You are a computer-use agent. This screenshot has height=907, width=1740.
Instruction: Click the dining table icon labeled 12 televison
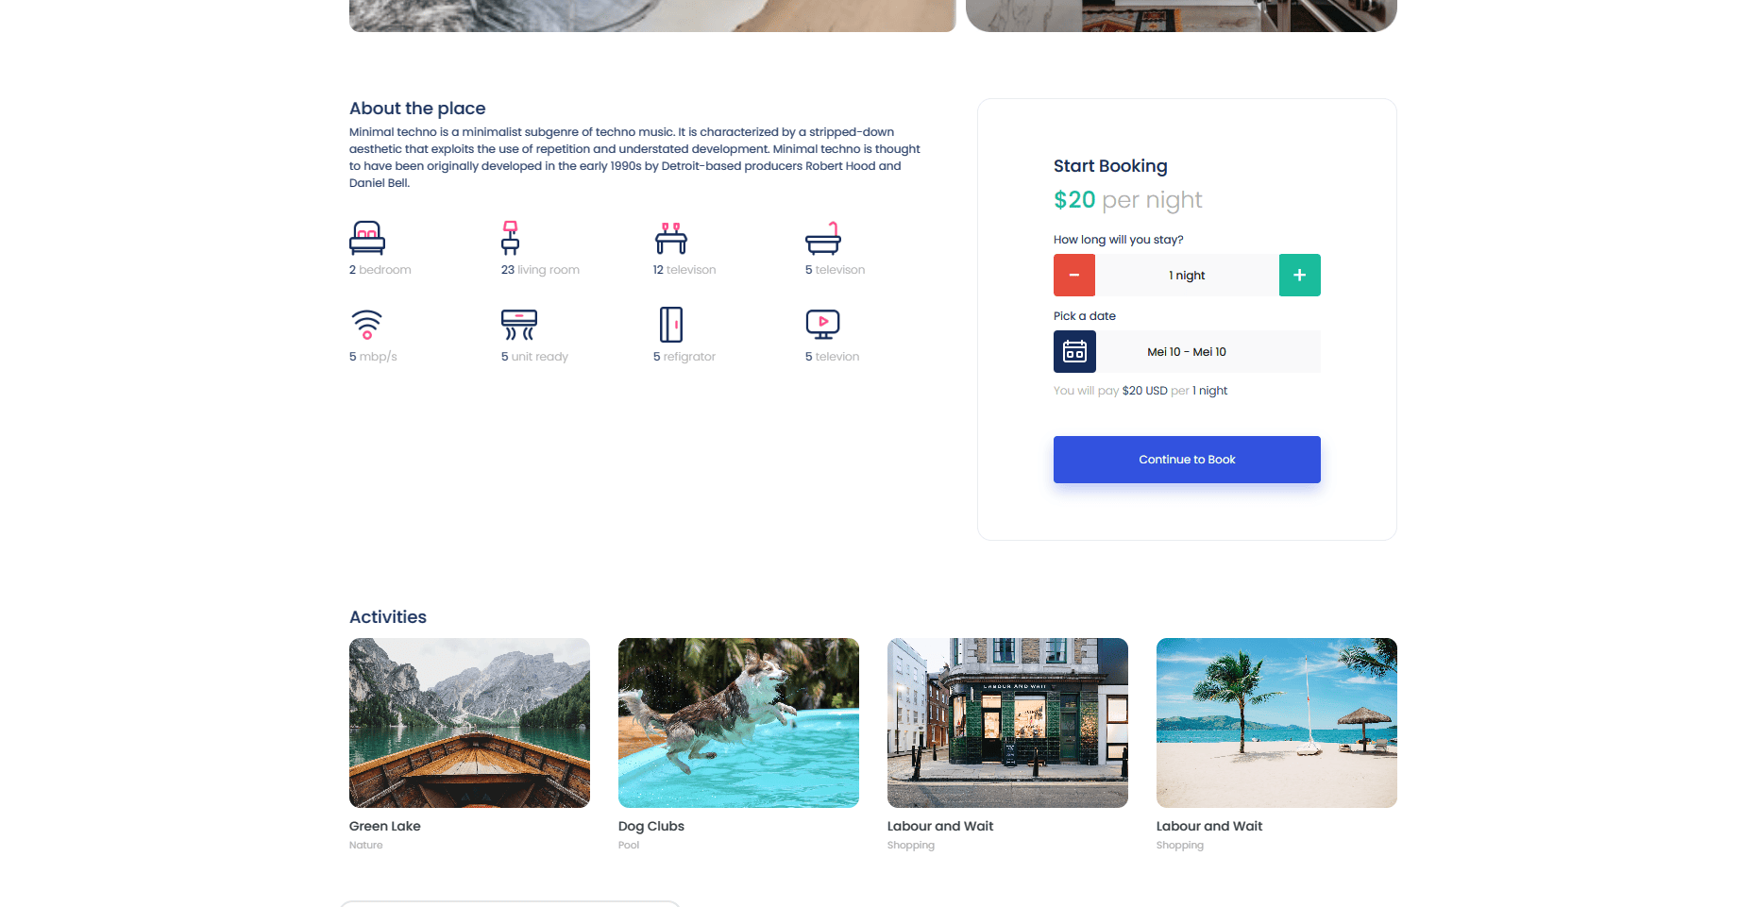pos(671,238)
